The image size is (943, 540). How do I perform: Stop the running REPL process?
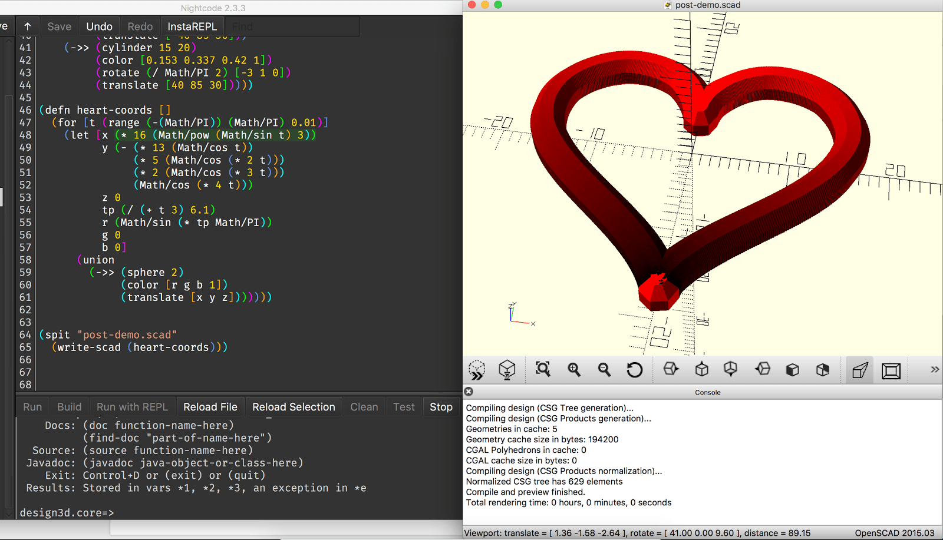[x=441, y=407]
